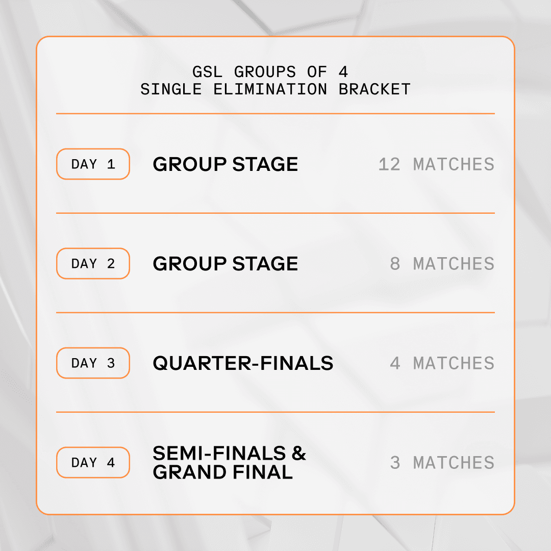Click the 8 MATCHES label

[442, 264]
